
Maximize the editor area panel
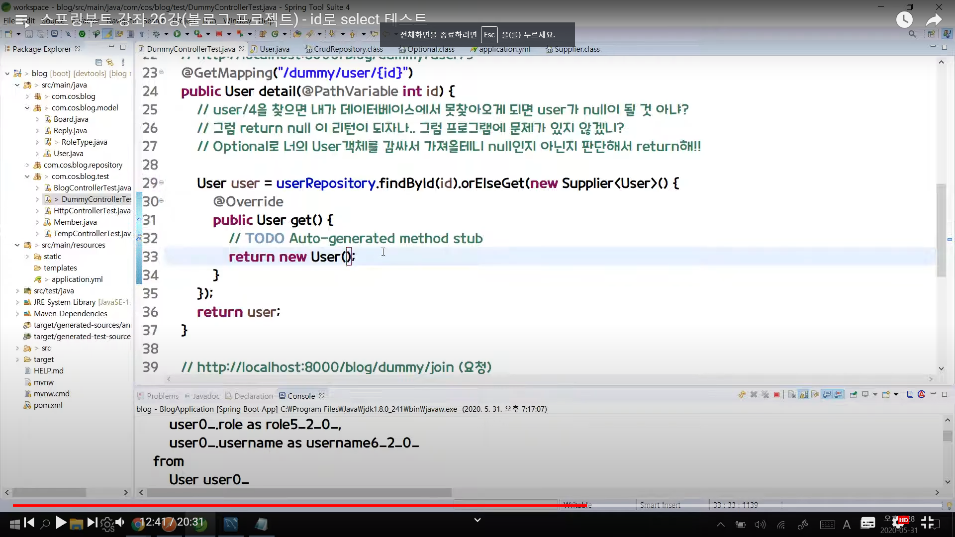click(x=945, y=47)
